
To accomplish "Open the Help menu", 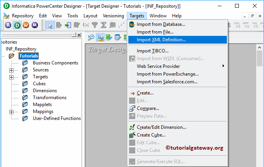I will point(177,16).
